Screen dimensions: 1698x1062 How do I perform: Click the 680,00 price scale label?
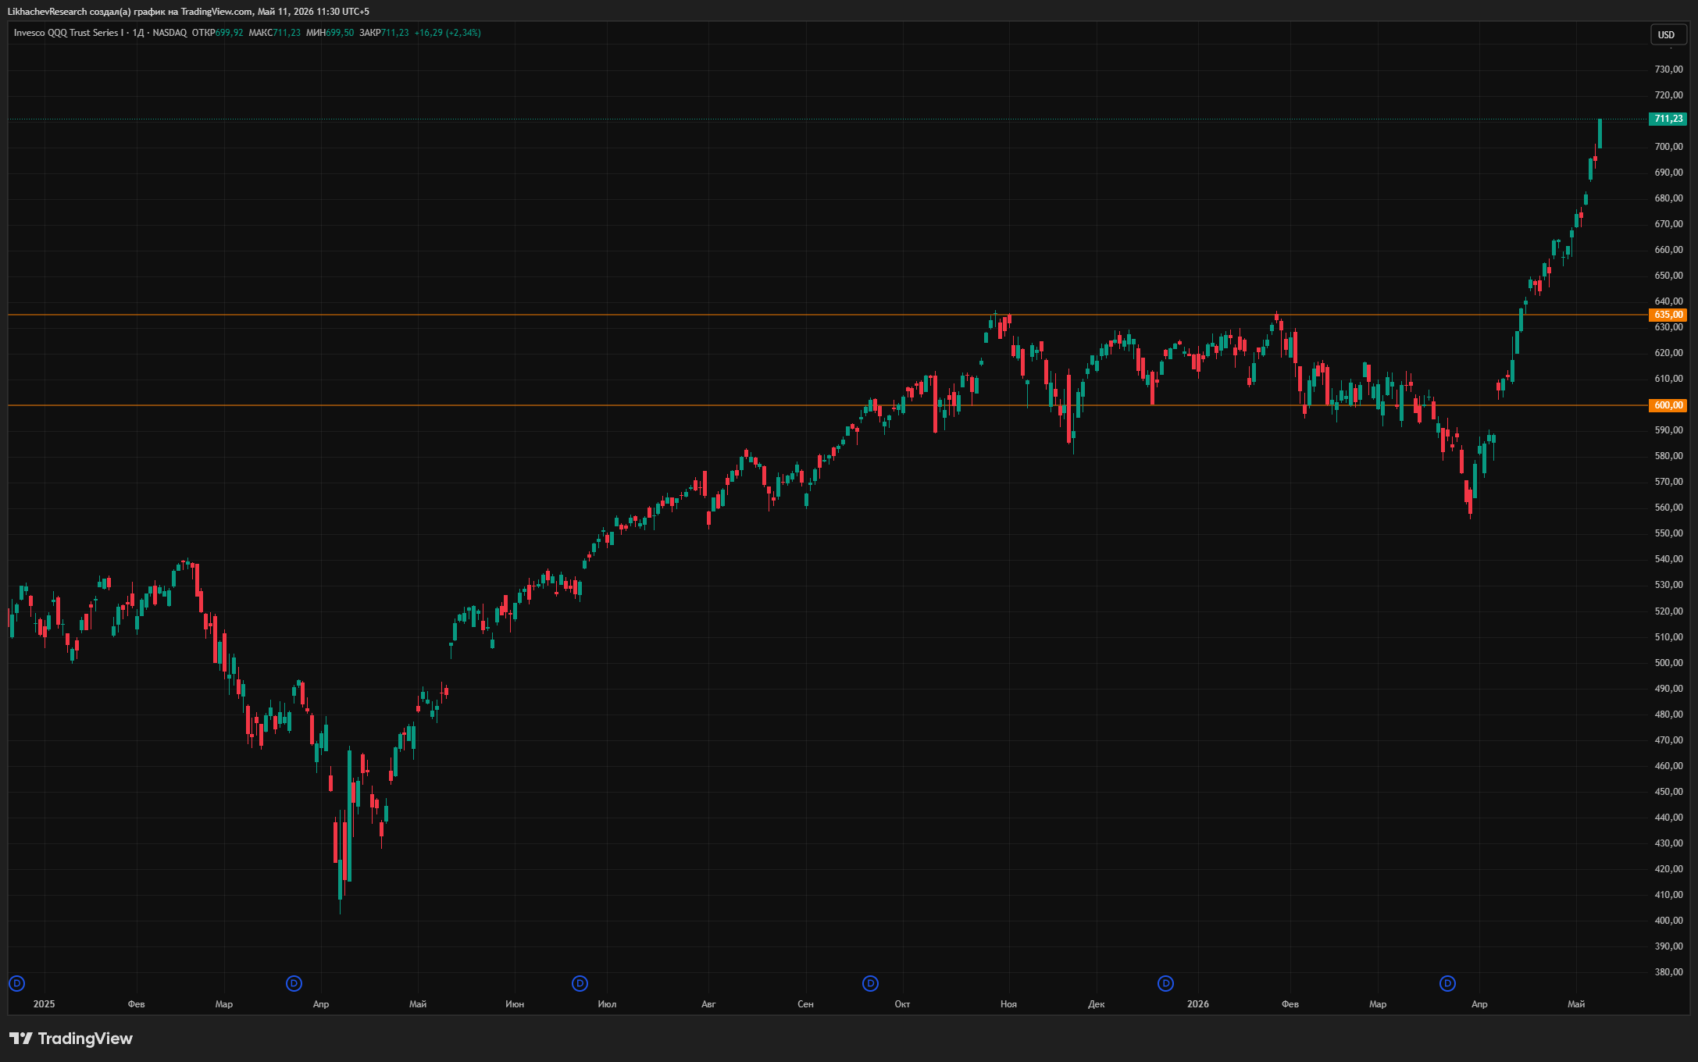coord(1668,198)
